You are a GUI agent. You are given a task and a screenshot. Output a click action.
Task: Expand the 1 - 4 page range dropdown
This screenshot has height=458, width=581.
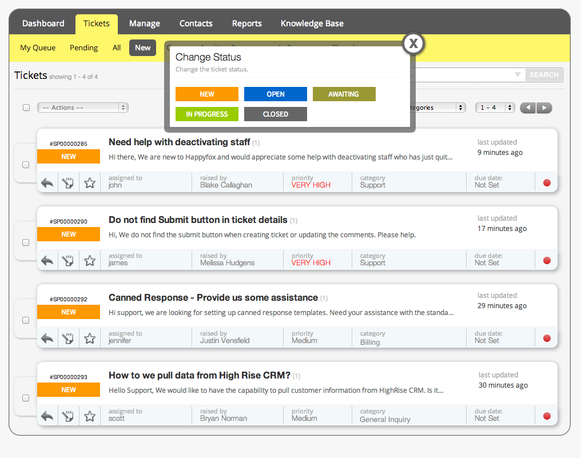pyautogui.click(x=495, y=107)
